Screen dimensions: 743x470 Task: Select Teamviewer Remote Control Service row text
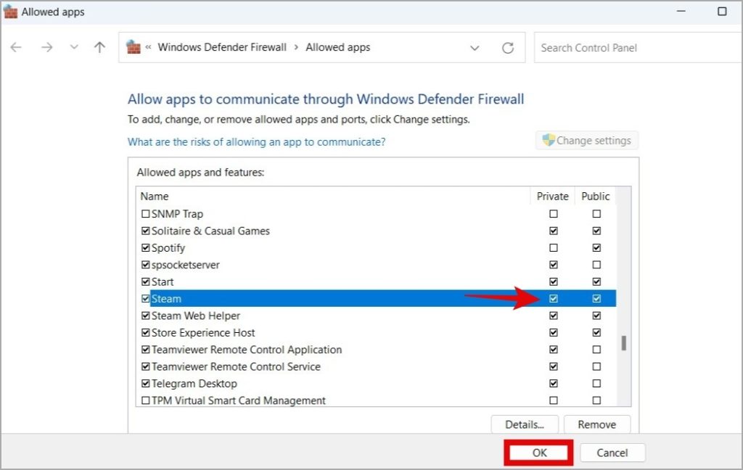(236, 367)
